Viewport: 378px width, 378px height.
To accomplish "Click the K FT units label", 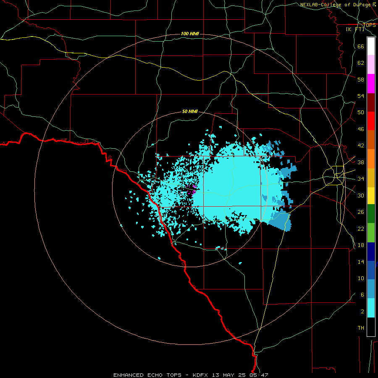I will 355,29.
